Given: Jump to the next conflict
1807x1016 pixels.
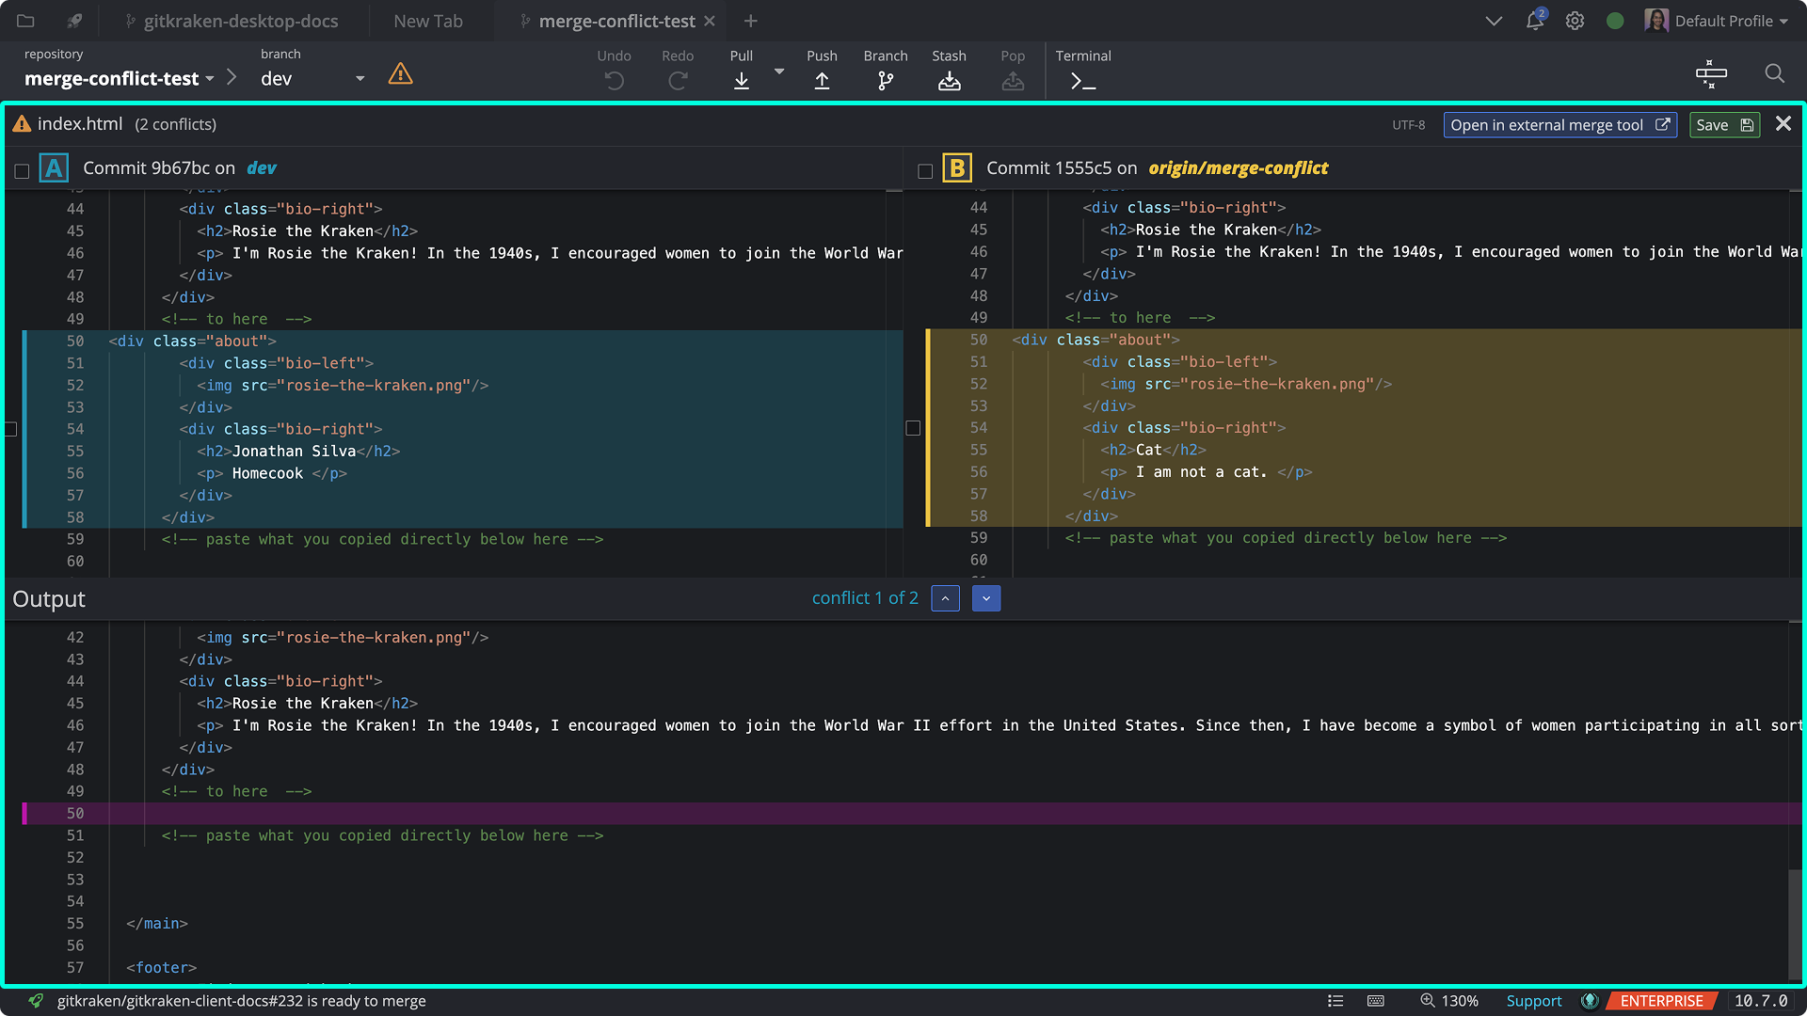Looking at the screenshot, I should pyautogui.click(x=985, y=597).
